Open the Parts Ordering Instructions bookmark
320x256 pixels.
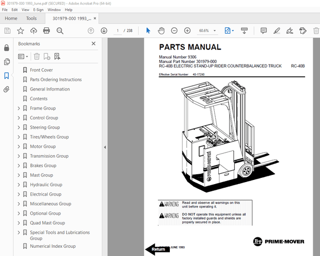point(56,80)
